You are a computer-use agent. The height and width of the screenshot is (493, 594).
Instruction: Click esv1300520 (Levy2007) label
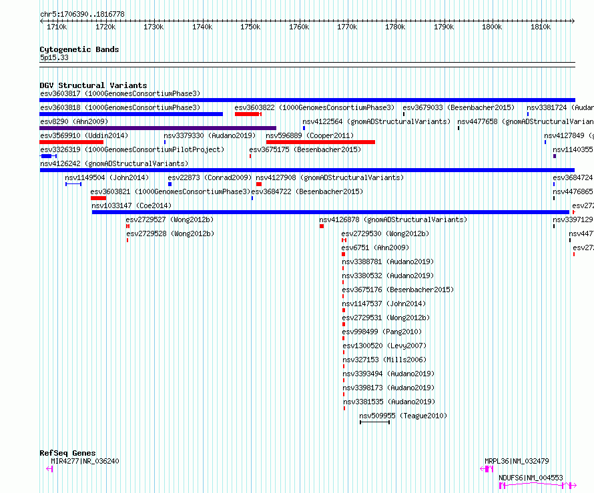384,346
